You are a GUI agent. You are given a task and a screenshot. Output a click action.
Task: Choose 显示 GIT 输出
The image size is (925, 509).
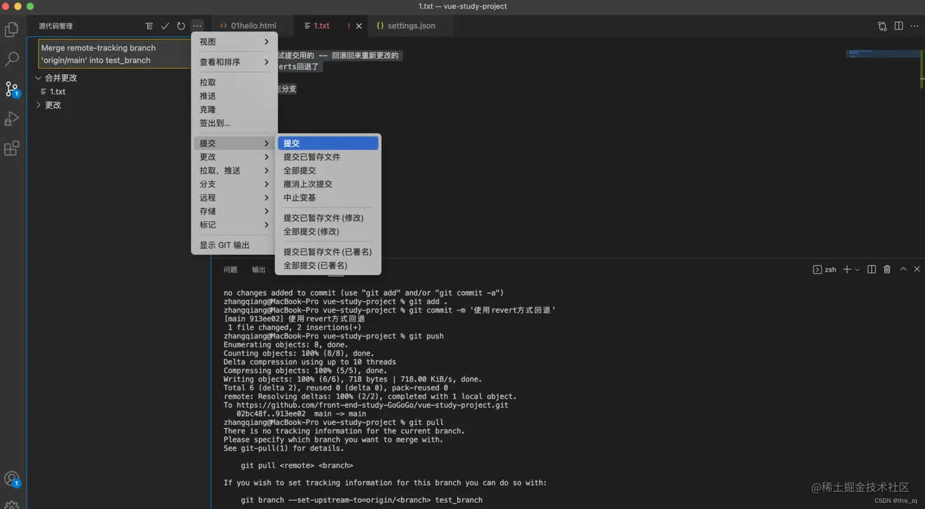(x=234, y=245)
